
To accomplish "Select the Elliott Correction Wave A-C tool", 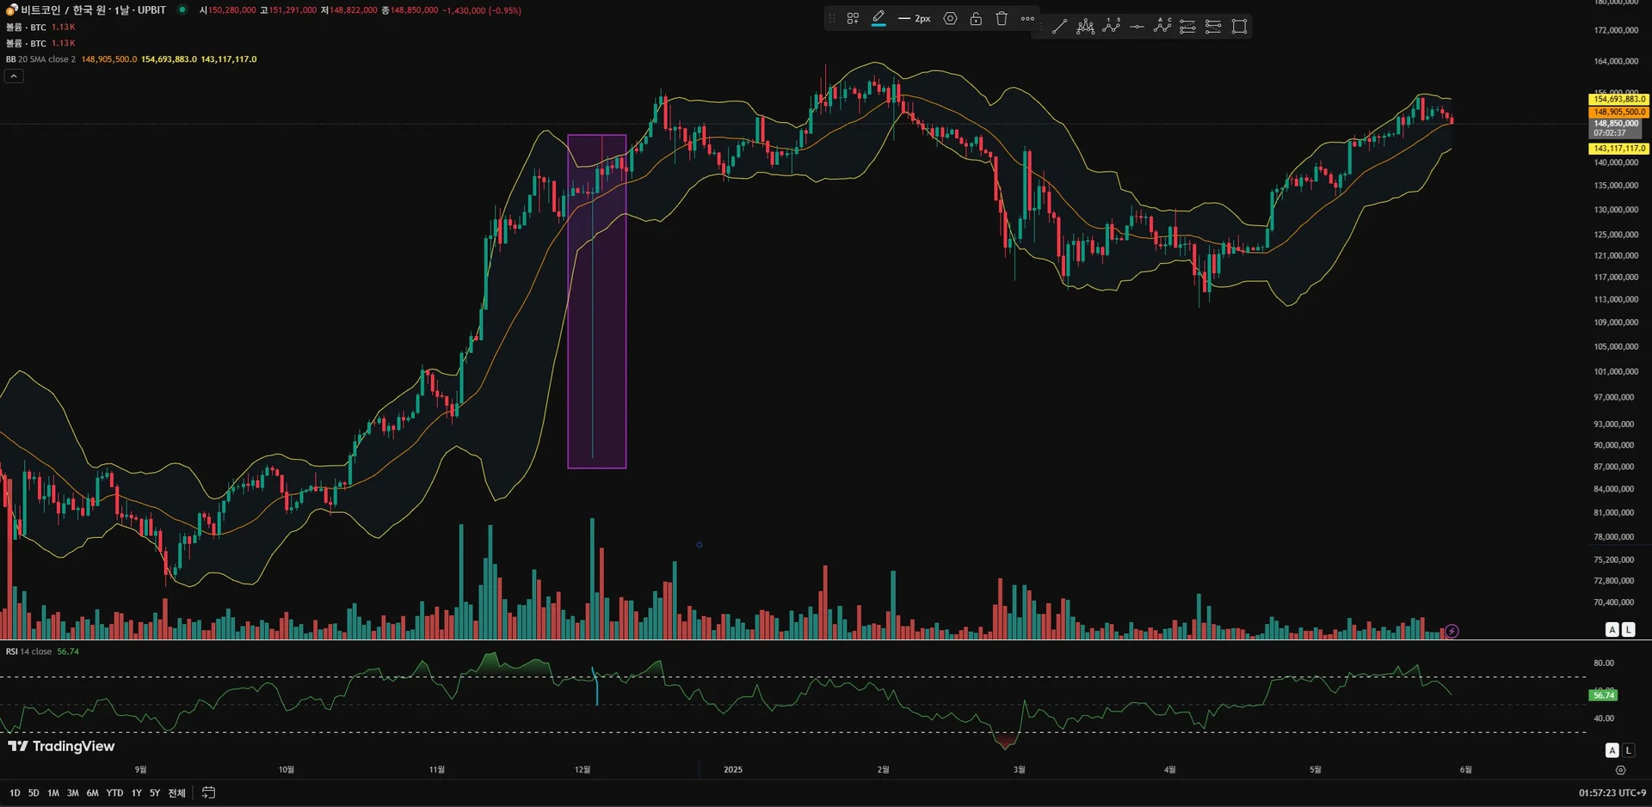I will (x=1162, y=27).
